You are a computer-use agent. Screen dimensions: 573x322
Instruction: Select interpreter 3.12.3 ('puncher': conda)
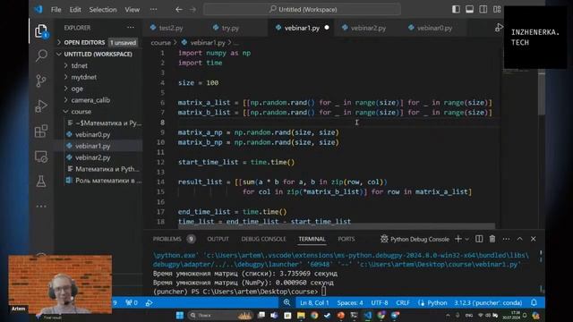click(488, 302)
